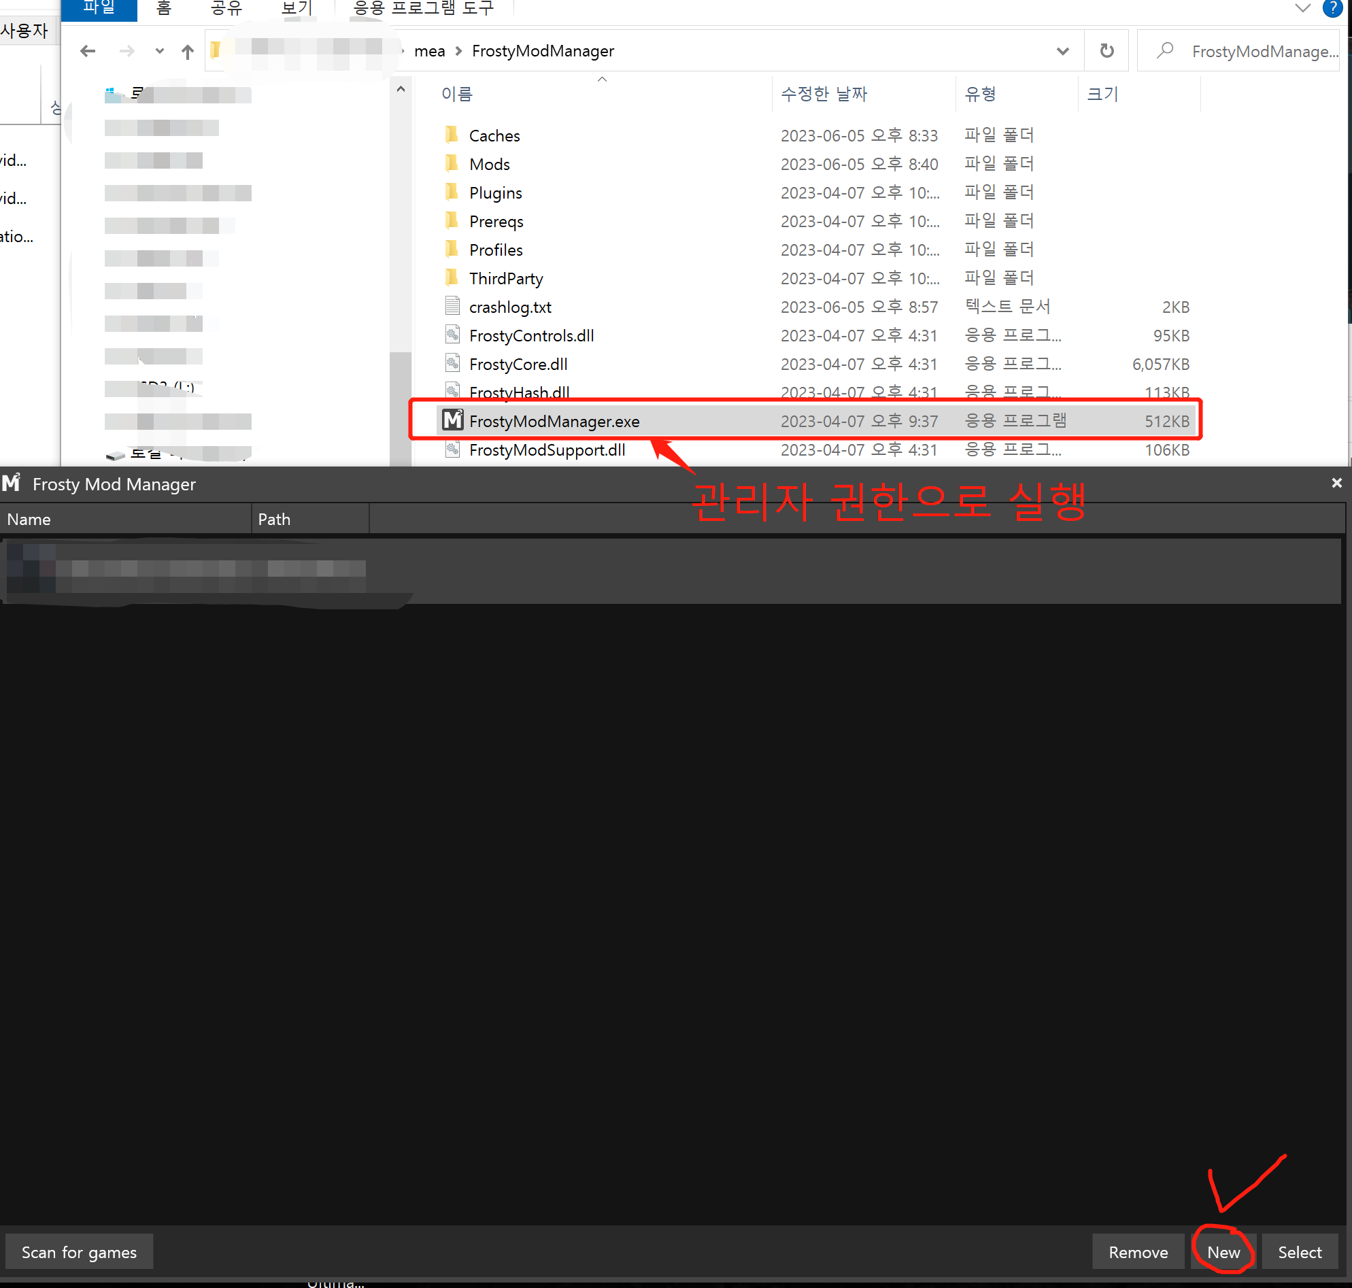Image resolution: width=1352 pixels, height=1288 pixels.
Task: Click the Name column header in Frosty
Action: coord(126,519)
